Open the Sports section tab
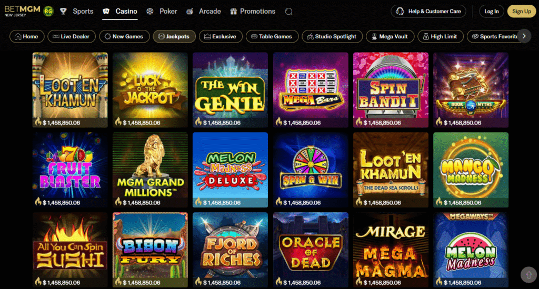Viewport: 539px width, 289px height. [x=77, y=12]
